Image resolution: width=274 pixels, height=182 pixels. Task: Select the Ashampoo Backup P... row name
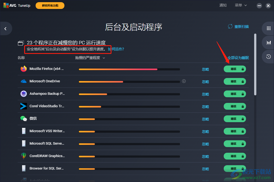pyautogui.click(x=47, y=94)
